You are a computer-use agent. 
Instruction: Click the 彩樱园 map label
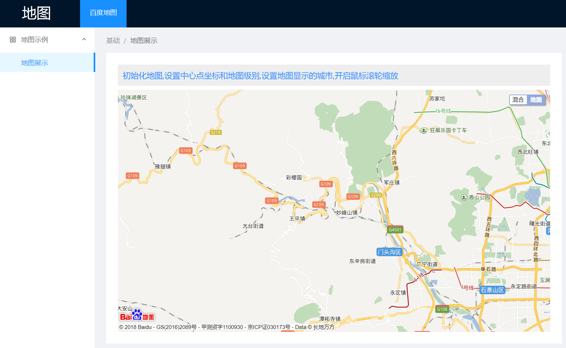tap(294, 178)
